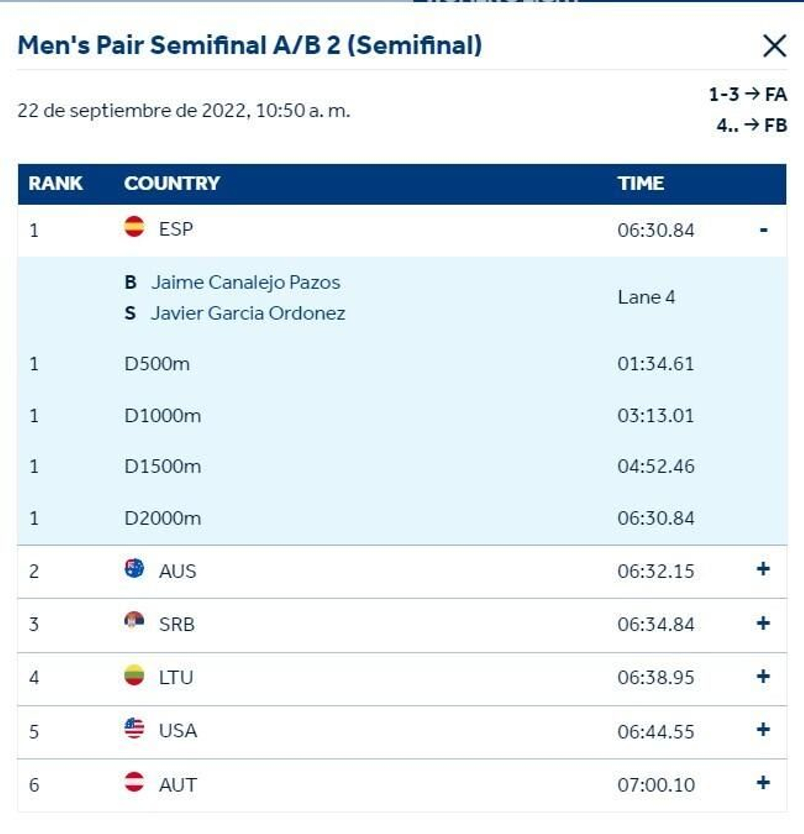The height and width of the screenshot is (834, 804).
Task: Click the D1000m split row
Action: tap(162, 416)
